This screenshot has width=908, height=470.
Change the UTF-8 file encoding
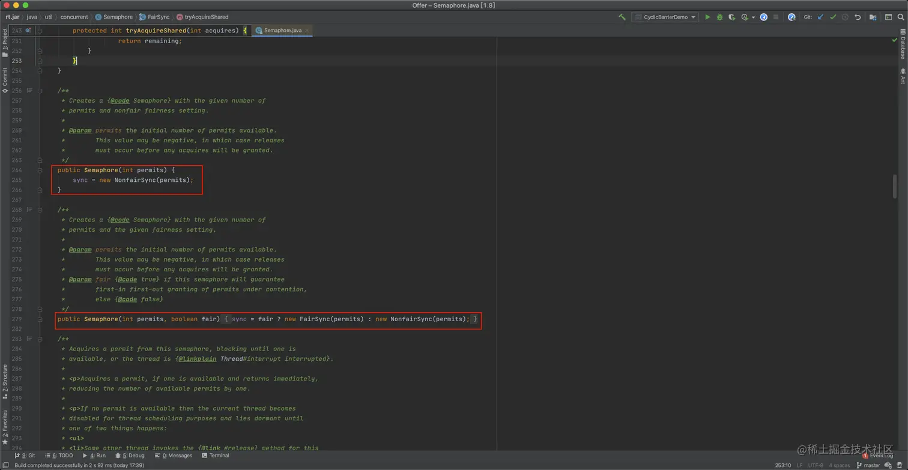(816, 465)
